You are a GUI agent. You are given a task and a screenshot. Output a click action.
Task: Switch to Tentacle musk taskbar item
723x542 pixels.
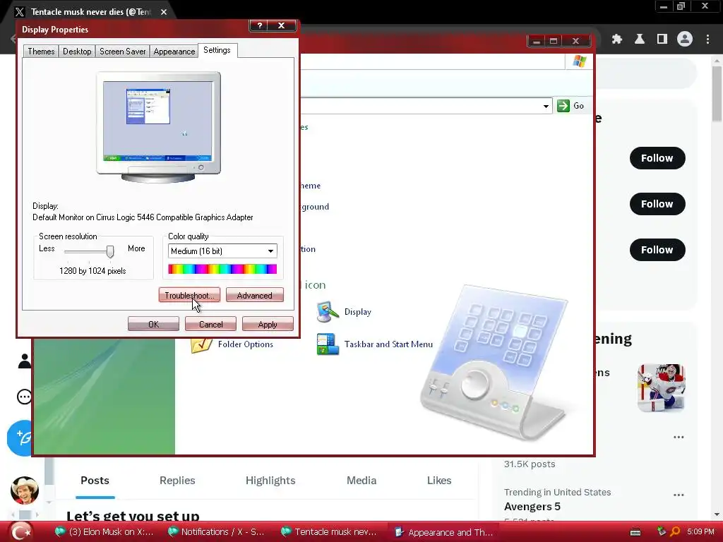coord(329,532)
